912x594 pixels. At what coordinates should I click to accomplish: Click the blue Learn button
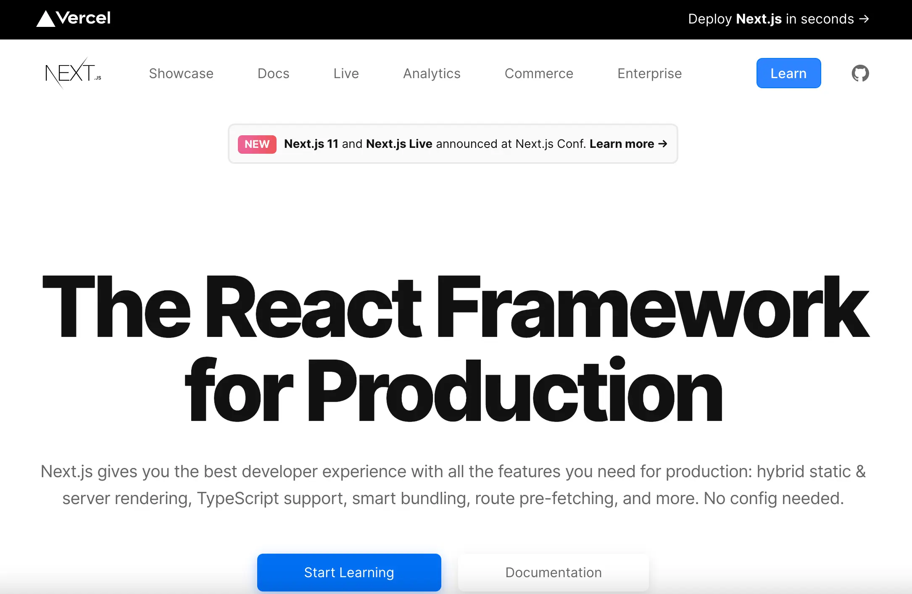(x=788, y=73)
